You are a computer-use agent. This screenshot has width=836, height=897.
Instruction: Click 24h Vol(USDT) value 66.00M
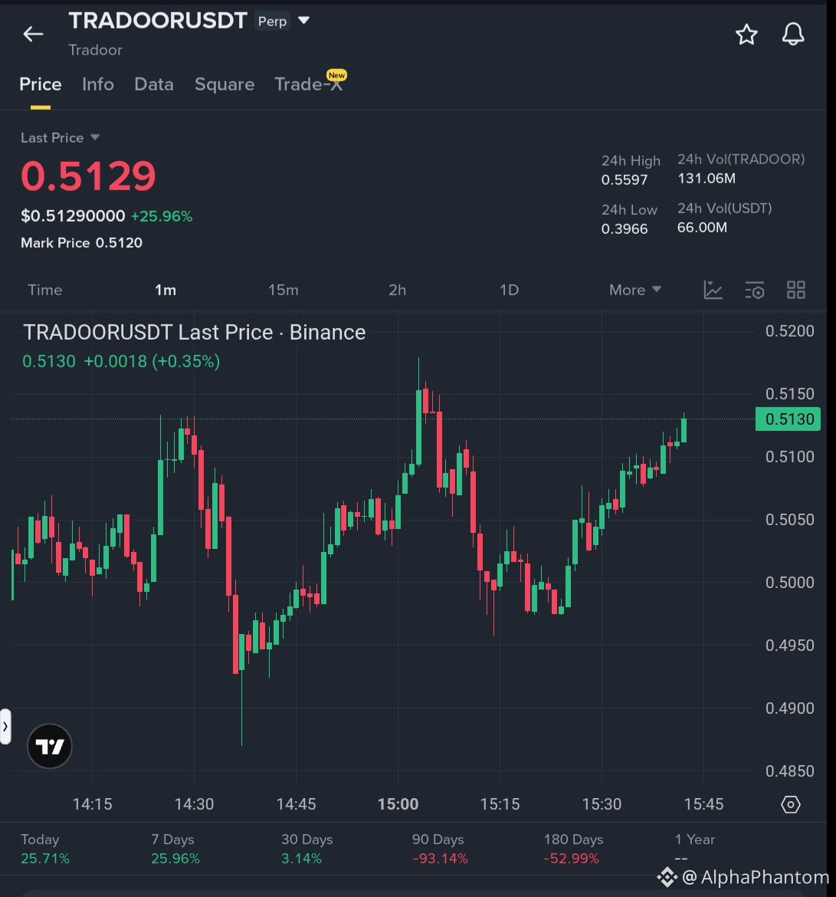[x=702, y=228]
